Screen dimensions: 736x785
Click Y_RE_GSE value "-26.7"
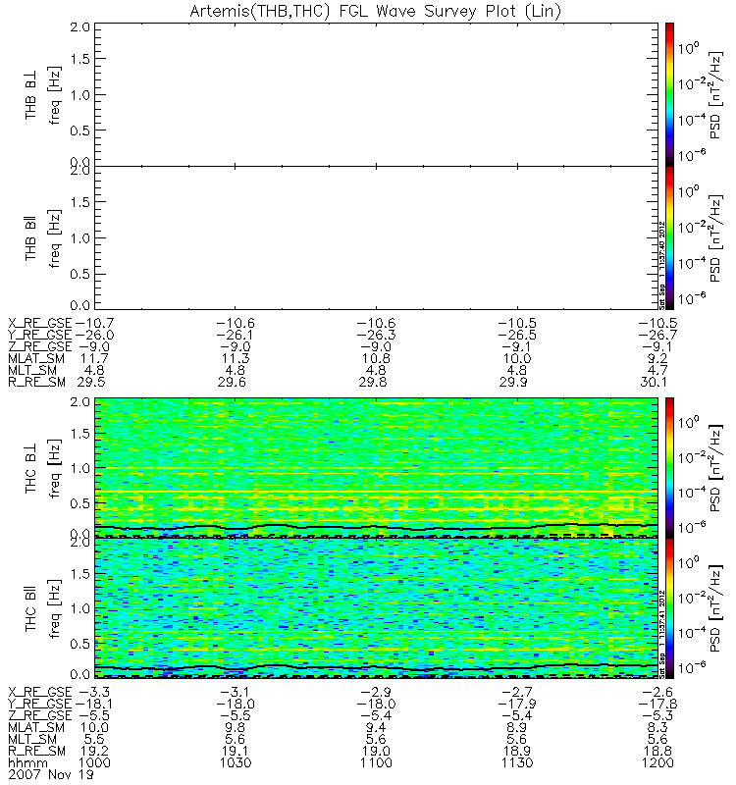(657, 335)
